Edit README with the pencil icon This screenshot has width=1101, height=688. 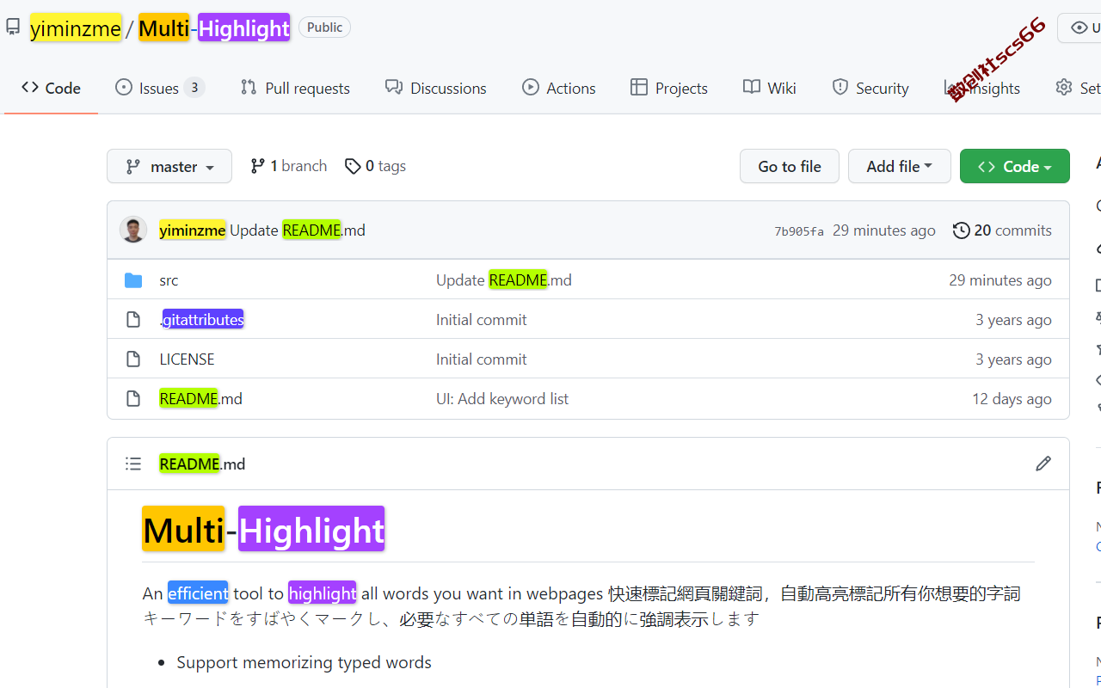click(1043, 464)
